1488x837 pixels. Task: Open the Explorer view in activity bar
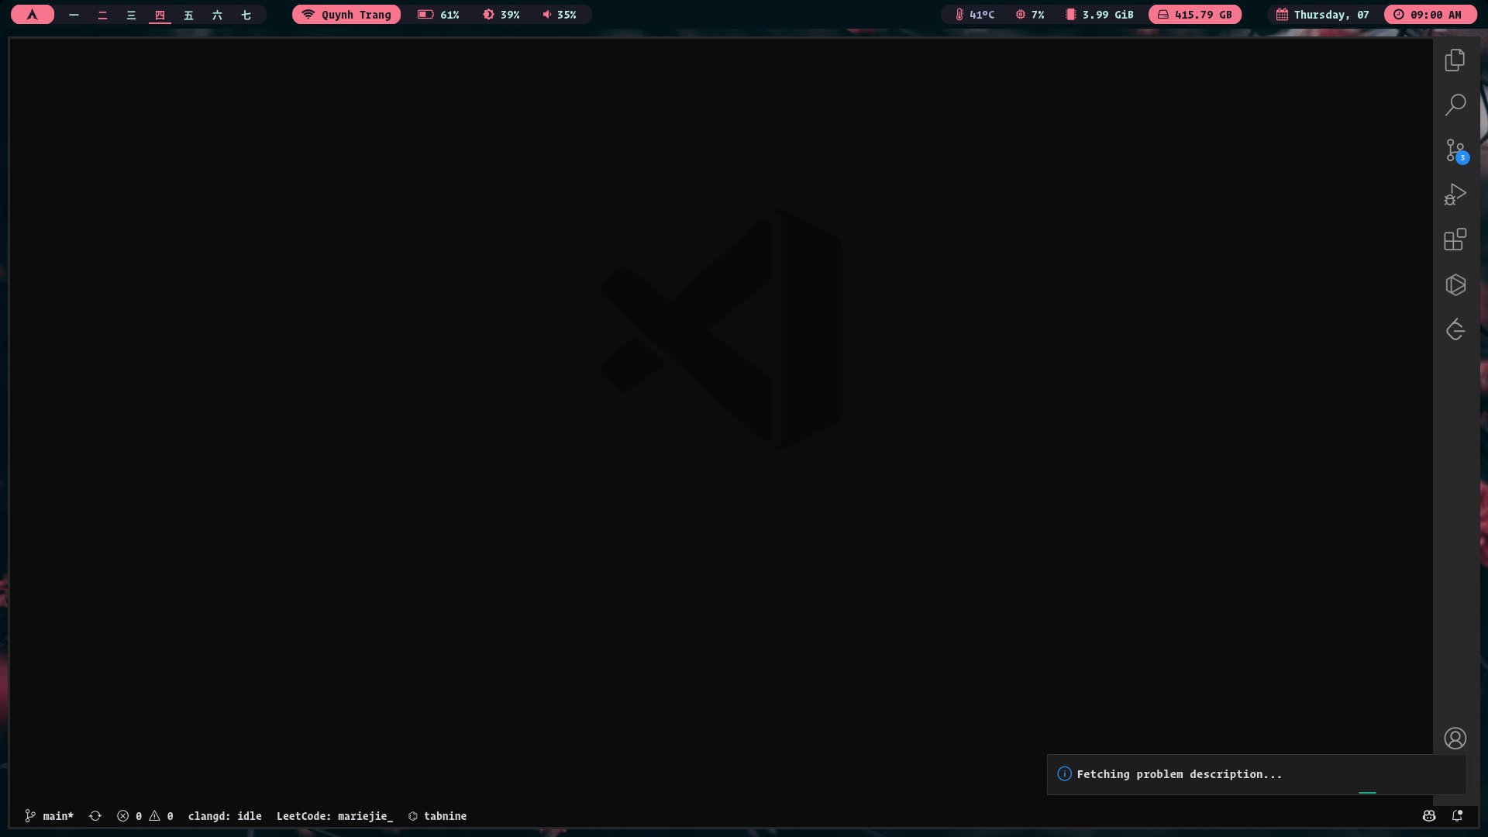tap(1455, 60)
